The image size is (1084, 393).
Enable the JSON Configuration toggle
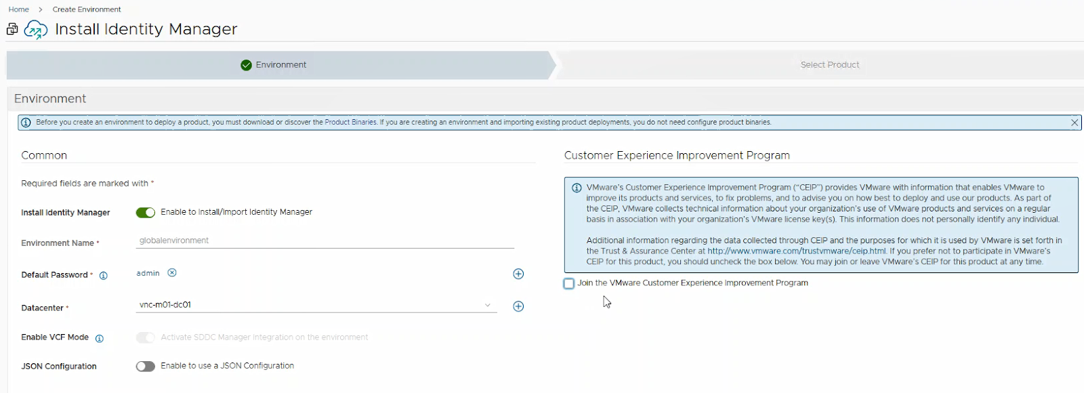[146, 367]
